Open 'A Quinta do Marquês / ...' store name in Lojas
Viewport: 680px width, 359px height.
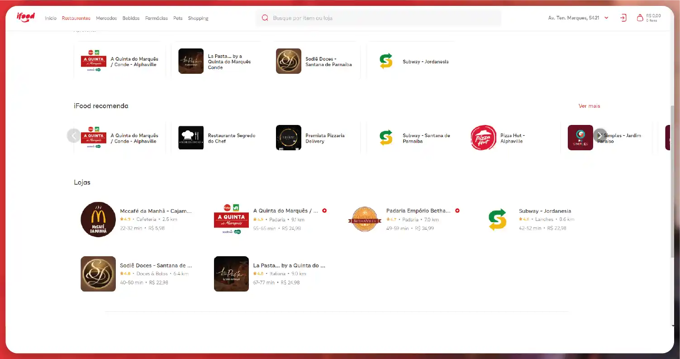286,211
